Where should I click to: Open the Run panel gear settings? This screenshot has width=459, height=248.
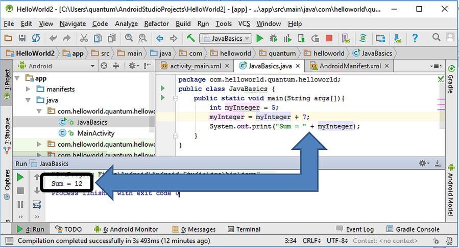click(424, 163)
